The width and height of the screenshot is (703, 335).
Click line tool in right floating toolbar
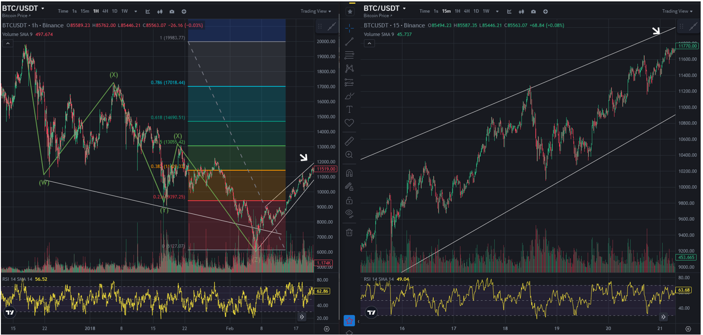point(693,27)
